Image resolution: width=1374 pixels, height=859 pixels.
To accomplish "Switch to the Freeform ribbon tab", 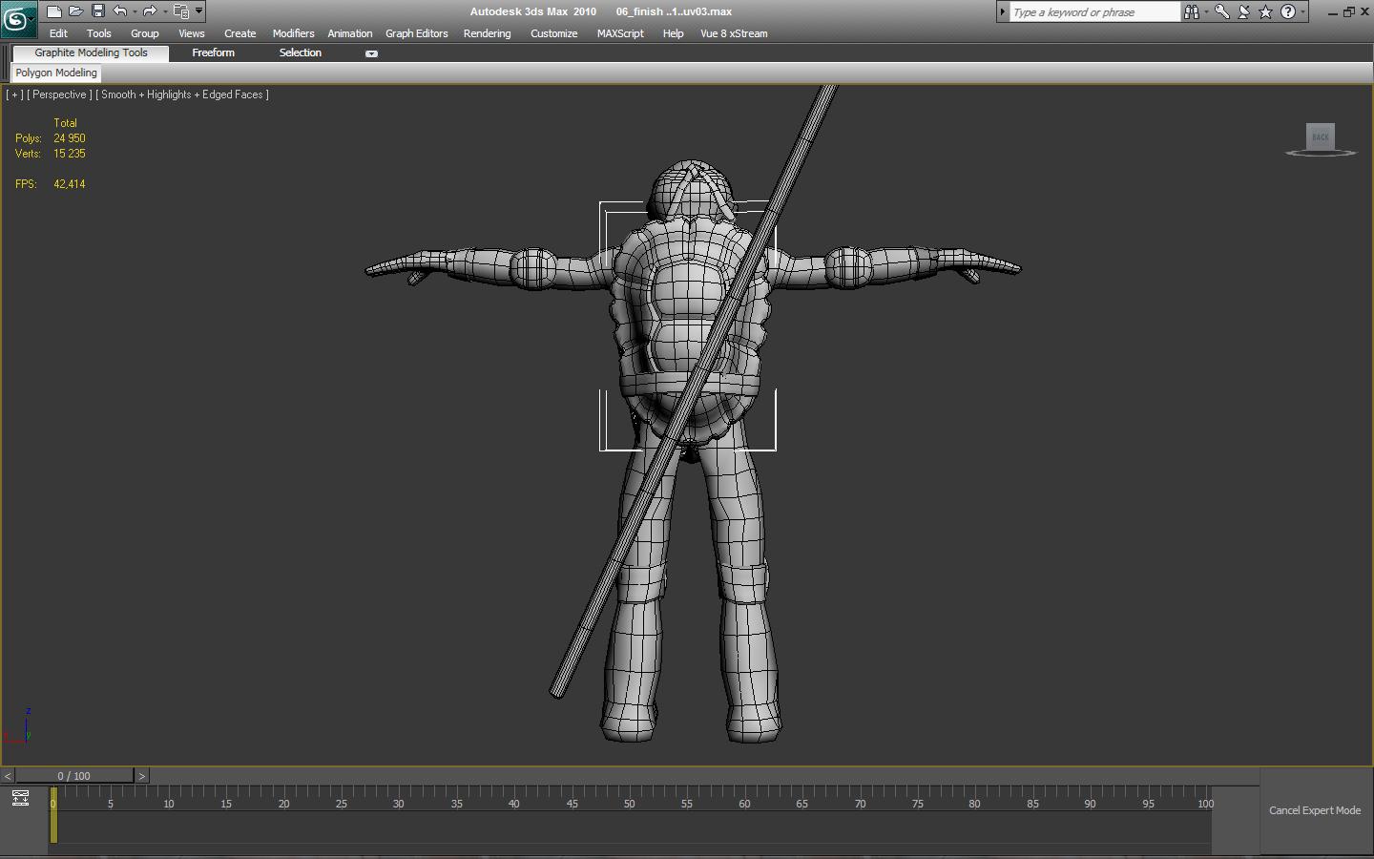I will pos(213,53).
